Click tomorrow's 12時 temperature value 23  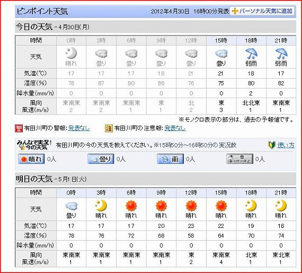coord(191,226)
